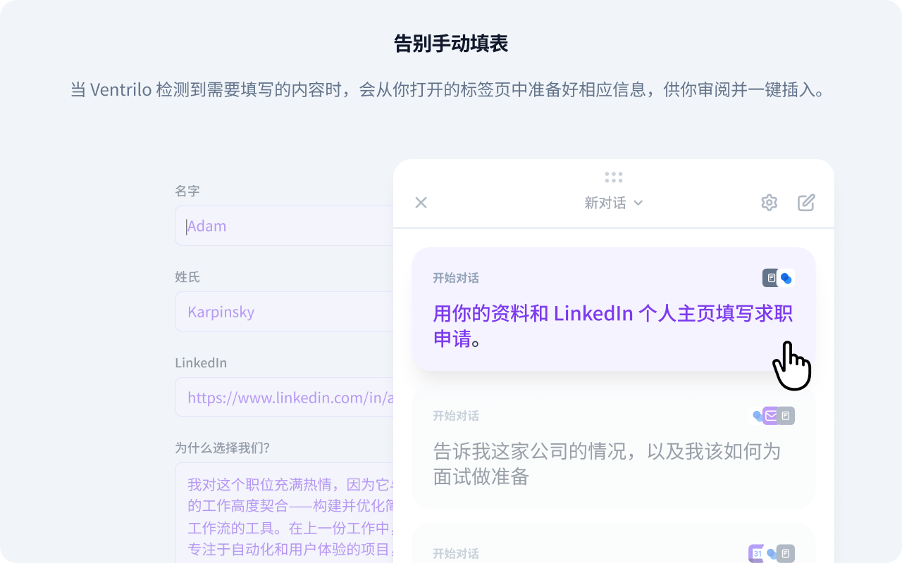Click the 为什么选择我们 text area
Screen dimensions: 902x563
click(284, 512)
